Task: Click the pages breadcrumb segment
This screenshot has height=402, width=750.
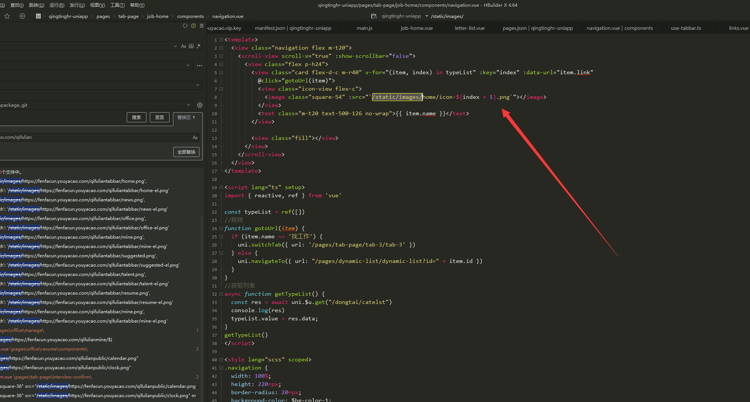Action: pyautogui.click(x=103, y=16)
